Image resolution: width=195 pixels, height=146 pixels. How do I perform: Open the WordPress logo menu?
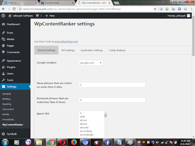[3, 16]
